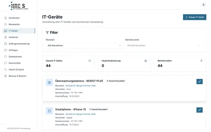Open Kanzlei Dr. Berger link in Überwachungskamera card
The height and width of the screenshot is (132, 211).
[x=81, y=86]
